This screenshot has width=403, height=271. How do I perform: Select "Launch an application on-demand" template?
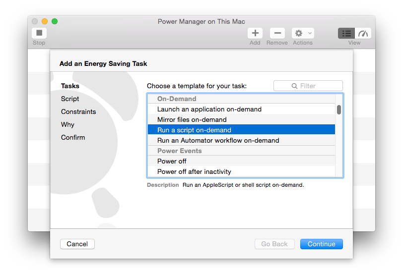241,109
